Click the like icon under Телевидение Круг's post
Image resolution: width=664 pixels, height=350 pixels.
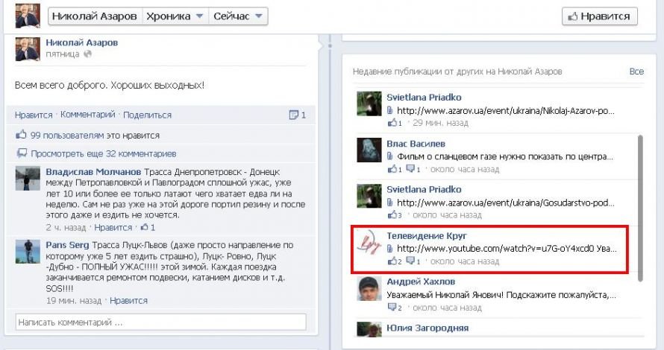point(393,262)
